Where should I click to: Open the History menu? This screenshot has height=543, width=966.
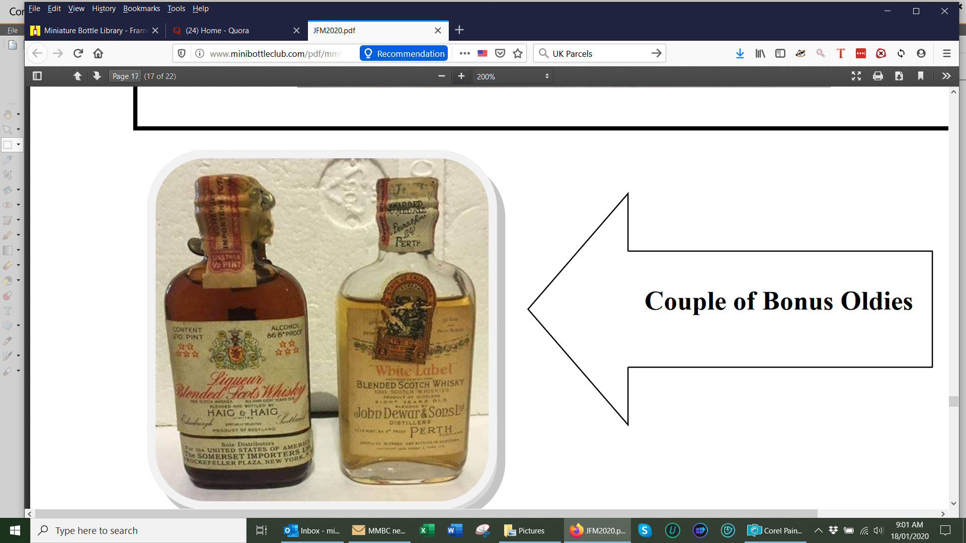coord(104,9)
